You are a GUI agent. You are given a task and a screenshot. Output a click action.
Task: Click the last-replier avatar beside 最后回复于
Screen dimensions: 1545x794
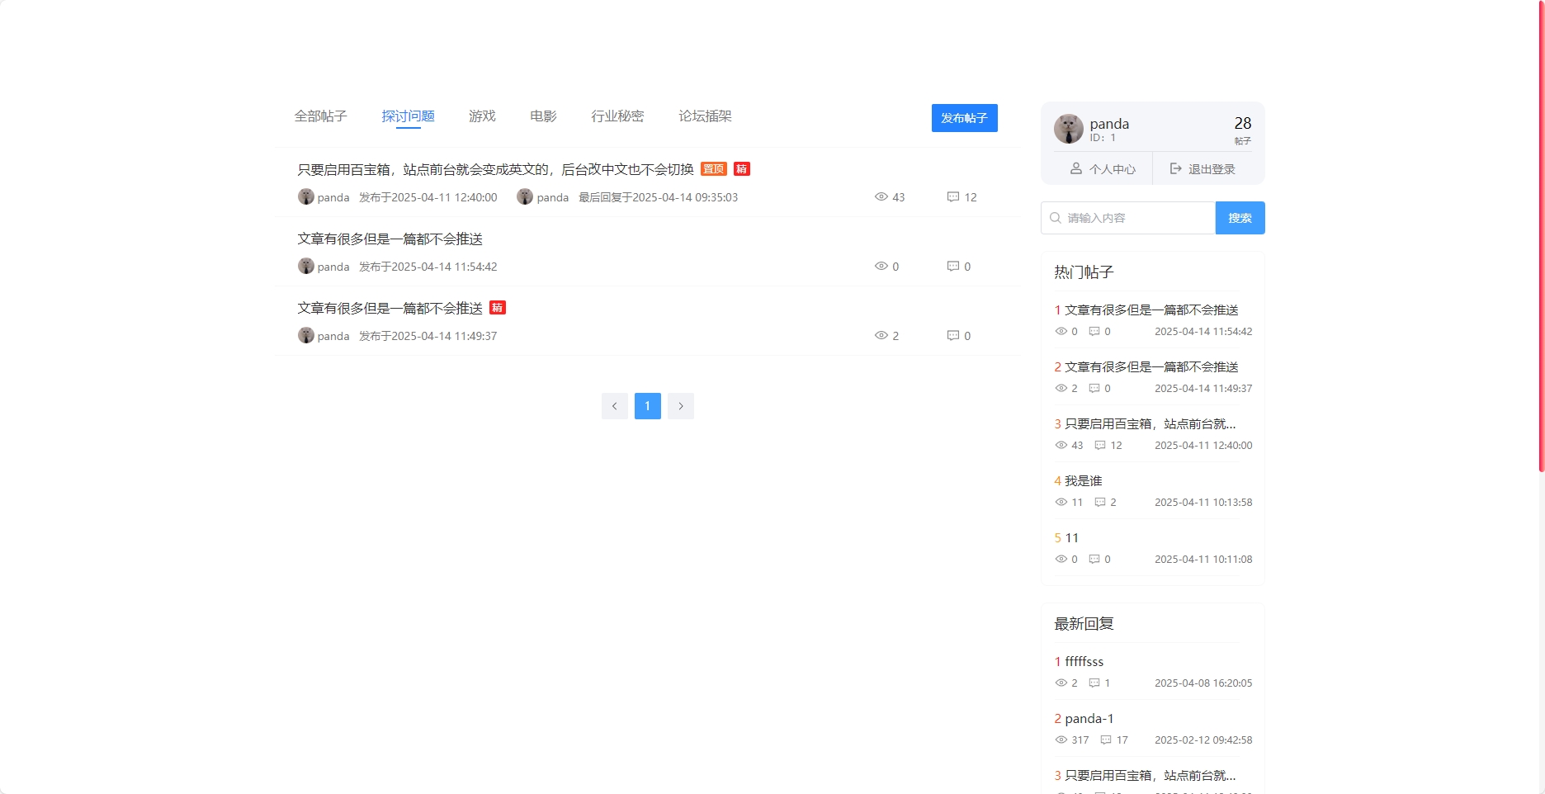(x=524, y=196)
